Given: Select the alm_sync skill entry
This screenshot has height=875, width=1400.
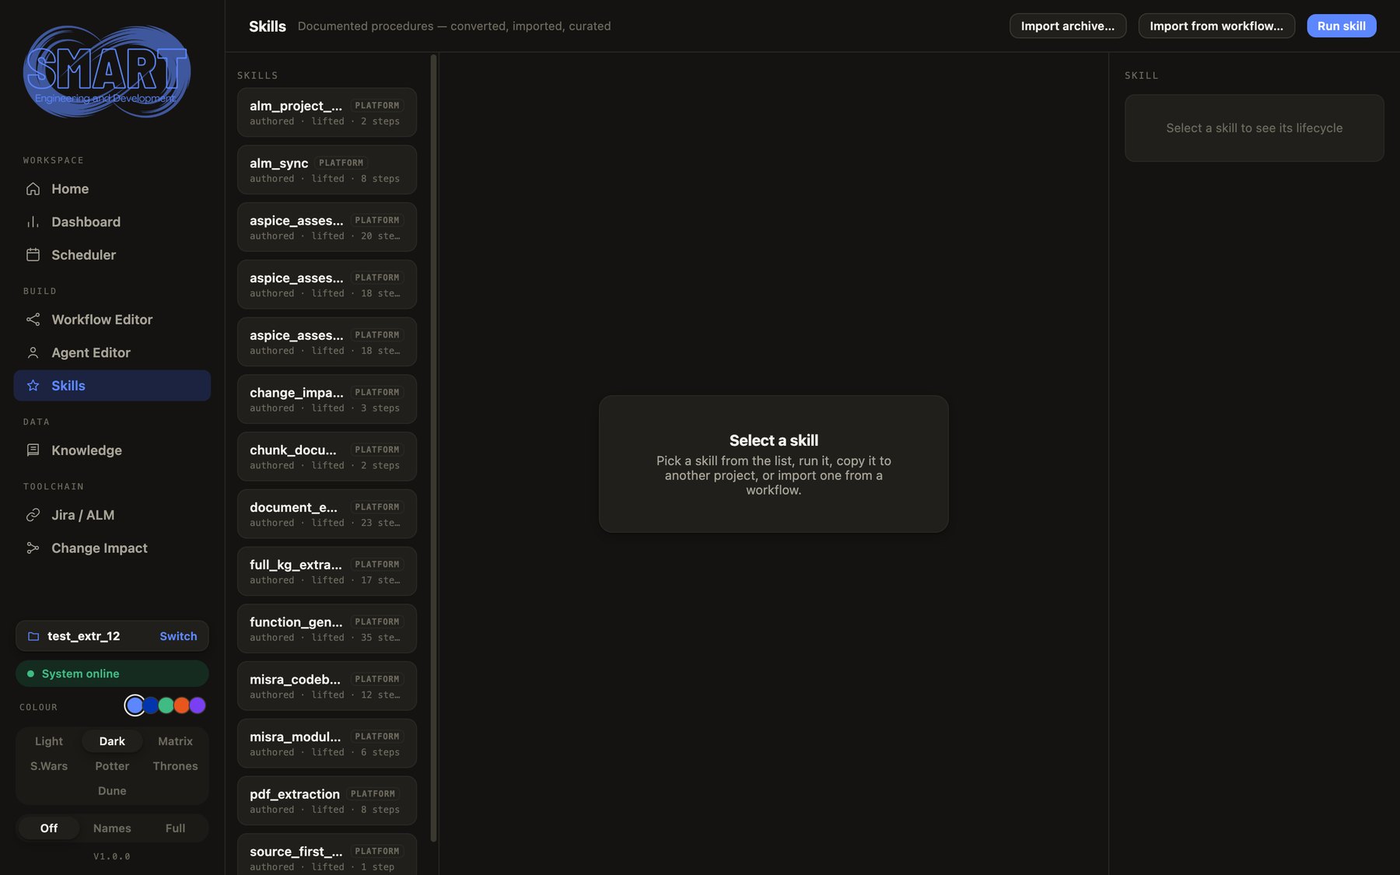Looking at the screenshot, I should (x=327, y=170).
